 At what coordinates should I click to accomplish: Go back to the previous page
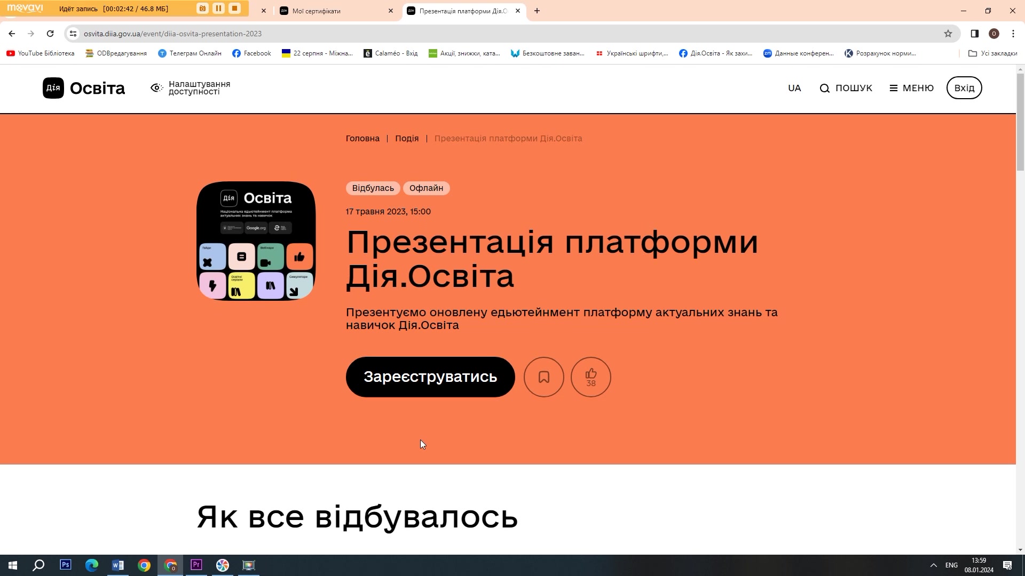point(12,34)
